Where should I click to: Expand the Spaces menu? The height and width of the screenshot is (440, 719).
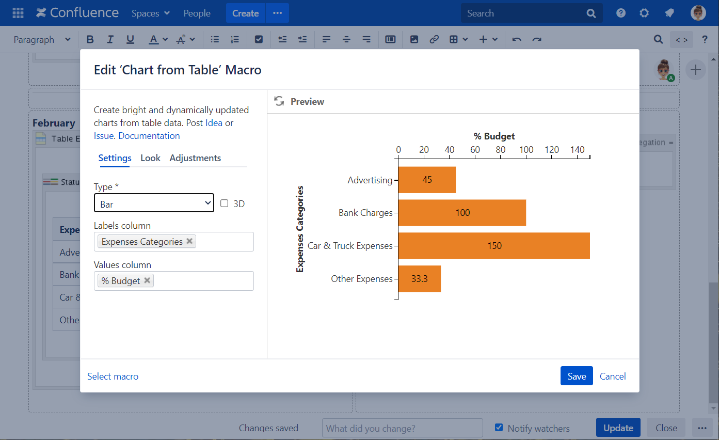point(151,13)
